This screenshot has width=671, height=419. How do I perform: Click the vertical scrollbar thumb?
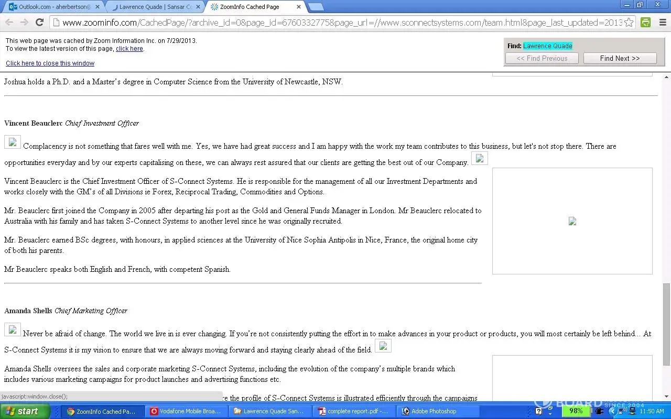click(667, 325)
